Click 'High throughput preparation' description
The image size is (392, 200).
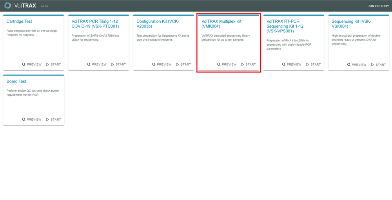(356, 39)
